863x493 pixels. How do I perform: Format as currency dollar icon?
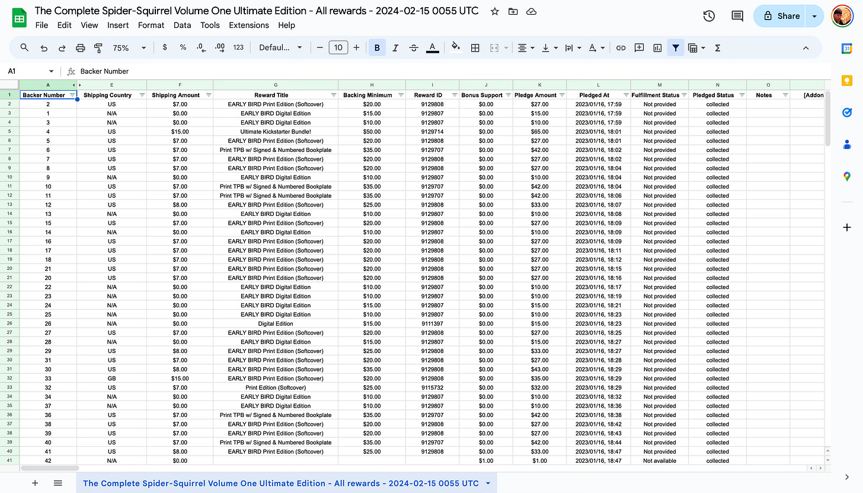pos(165,47)
